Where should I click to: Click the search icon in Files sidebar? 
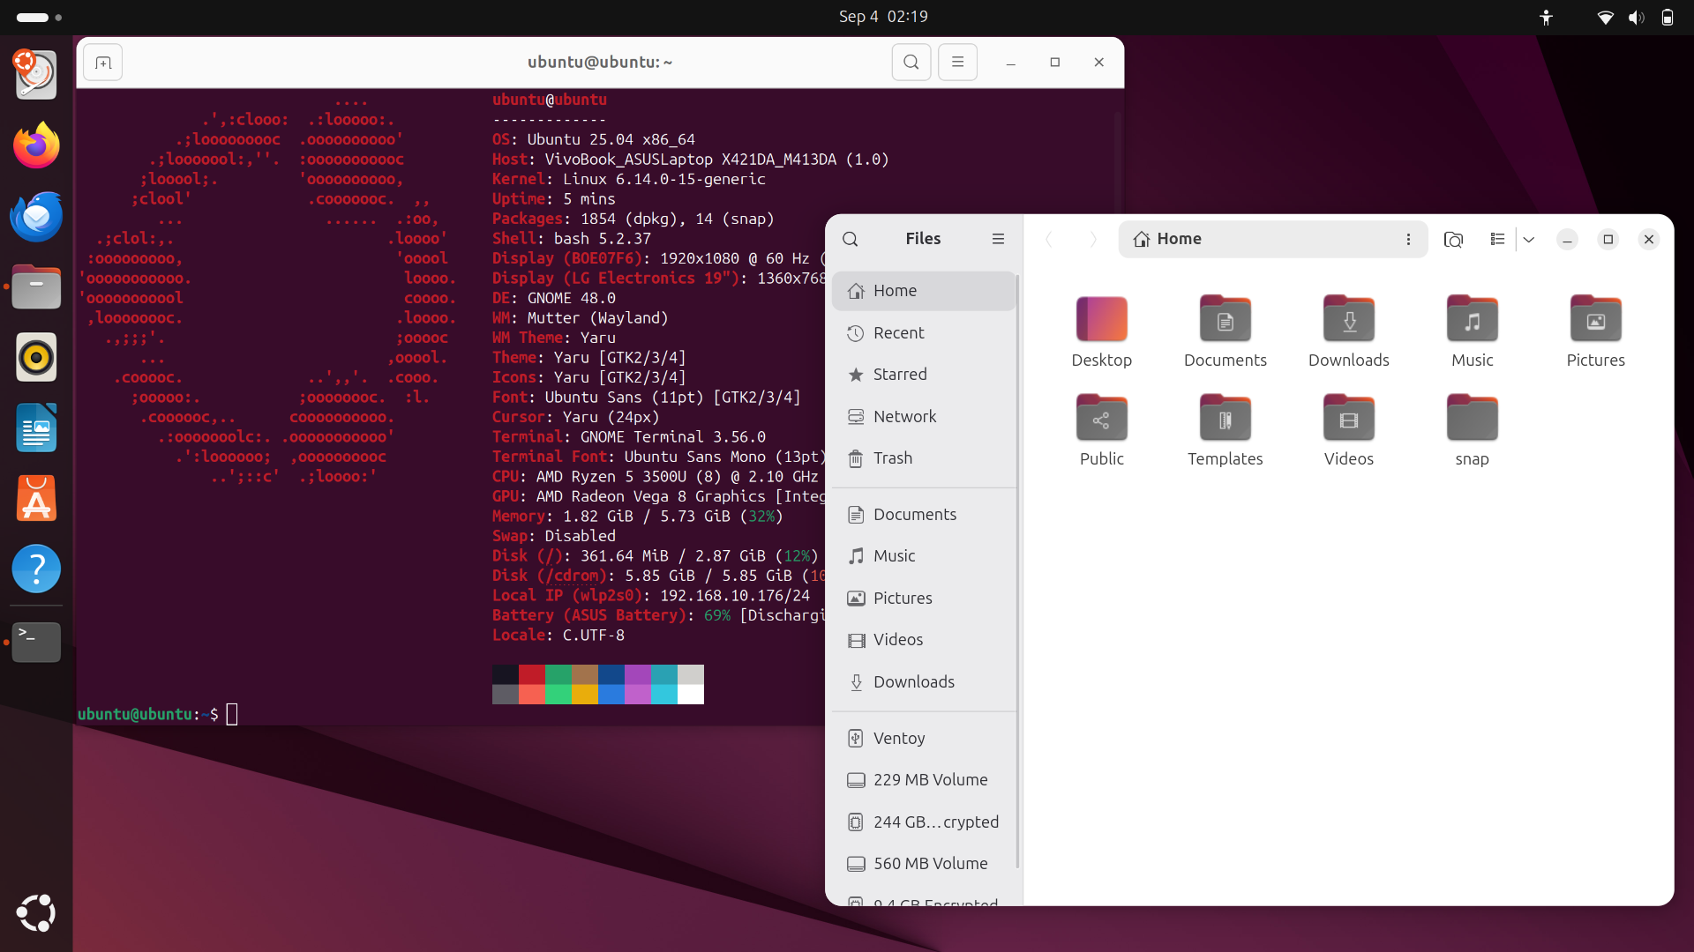[x=851, y=239]
